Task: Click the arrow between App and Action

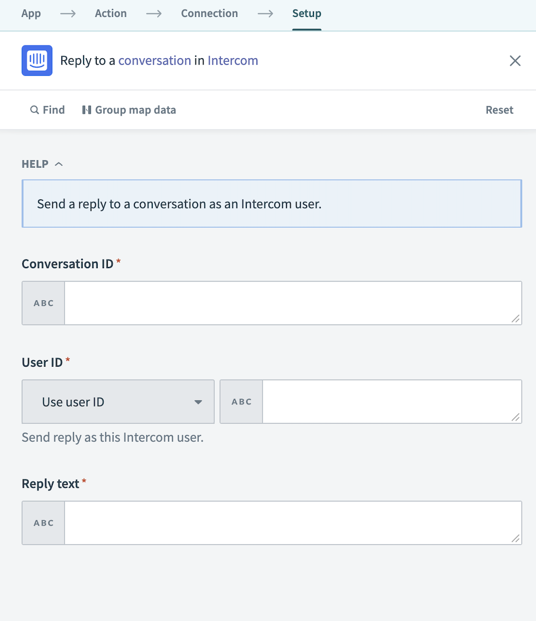Action: (x=68, y=14)
